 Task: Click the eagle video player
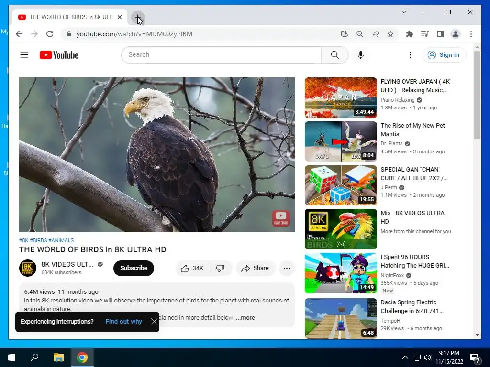[157, 155]
